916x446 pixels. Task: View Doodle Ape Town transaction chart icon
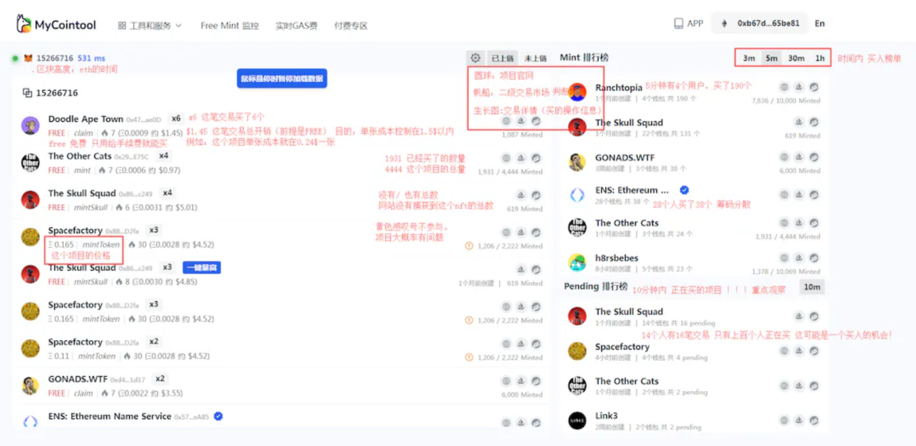pos(536,121)
